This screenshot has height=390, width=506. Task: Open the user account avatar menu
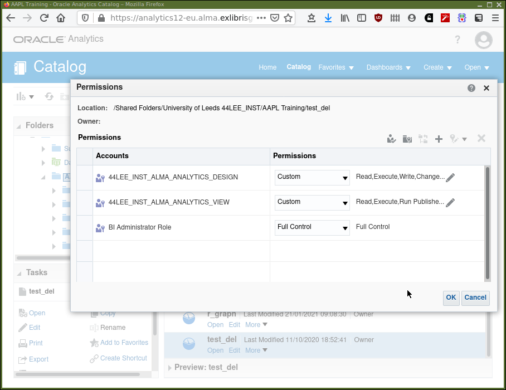pyautogui.click(x=483, y=40)
